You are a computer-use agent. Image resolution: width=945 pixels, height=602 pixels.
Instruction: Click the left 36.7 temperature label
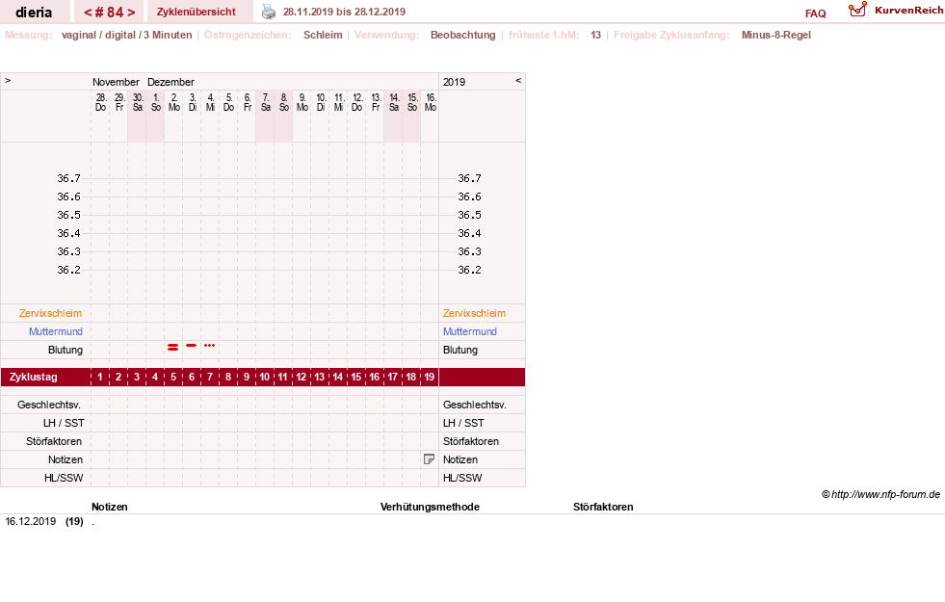tap(68, 178)
